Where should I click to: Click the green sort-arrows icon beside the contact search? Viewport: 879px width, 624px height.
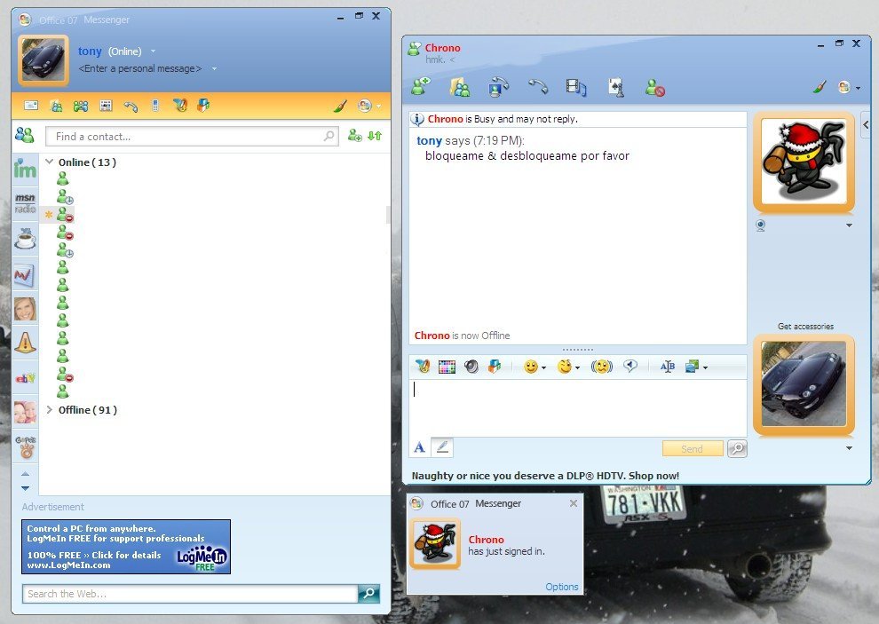pyautogui.click(x=375, y=136)
